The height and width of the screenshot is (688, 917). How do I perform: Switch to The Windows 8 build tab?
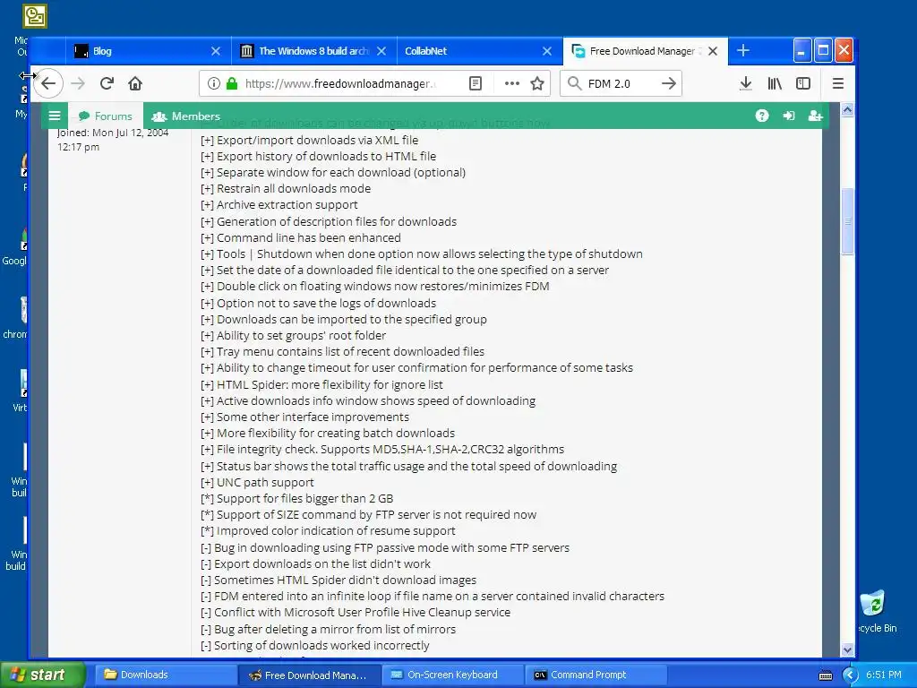[314, 51]
